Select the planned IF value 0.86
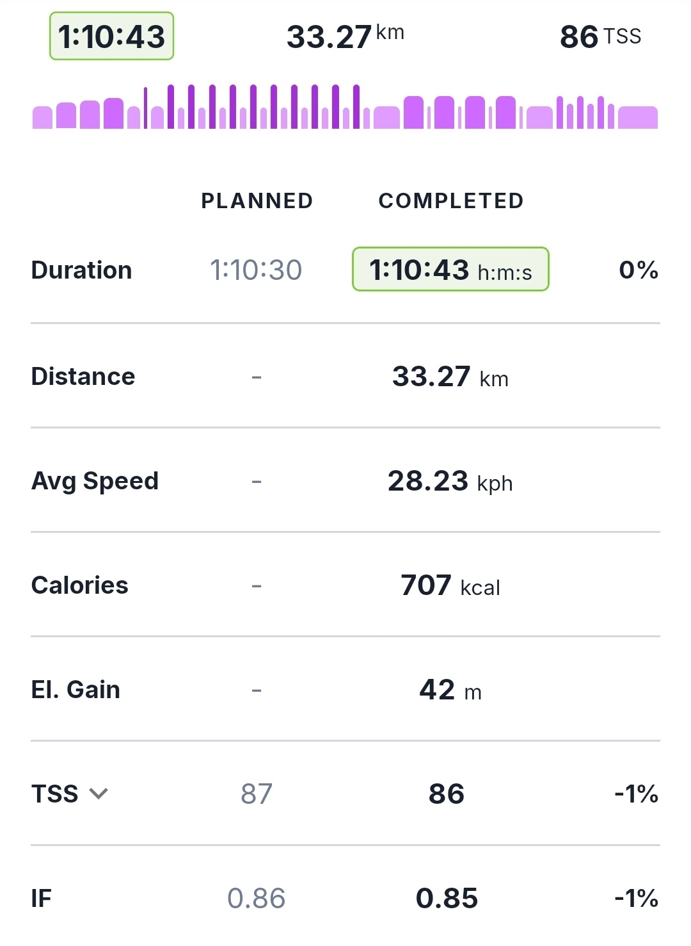This screenshot has width=691, height=946. pyautogui.click(x=256, y=899)
